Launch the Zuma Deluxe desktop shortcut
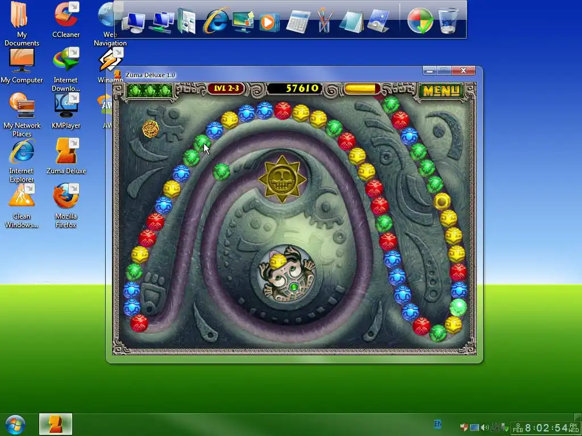 pyautogui.click(x=66, y=157)
